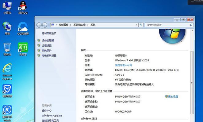
Task: Go to 控制面板 in the breadcrumb
Action: coord(63,25)
